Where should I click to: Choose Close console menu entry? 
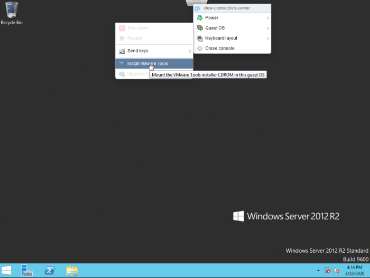pyautogui.click(x=232, y=49)
